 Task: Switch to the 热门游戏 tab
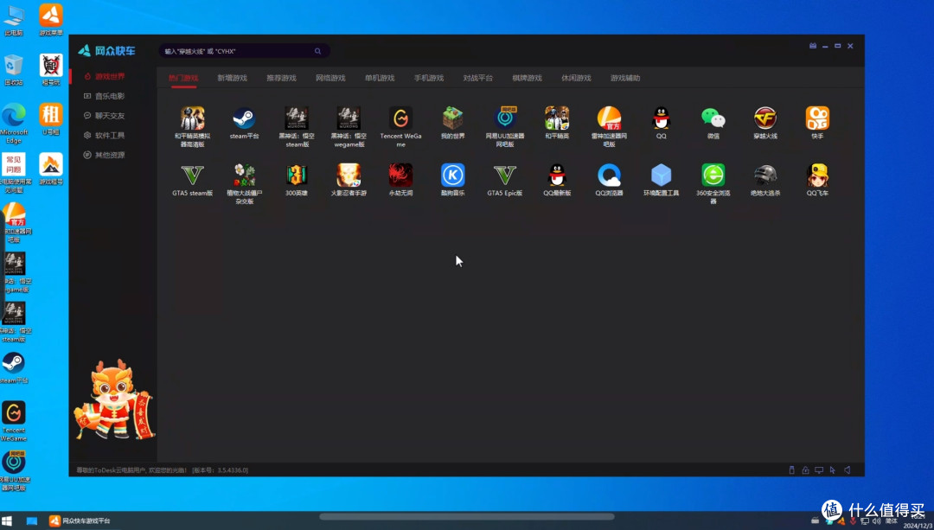182,78
